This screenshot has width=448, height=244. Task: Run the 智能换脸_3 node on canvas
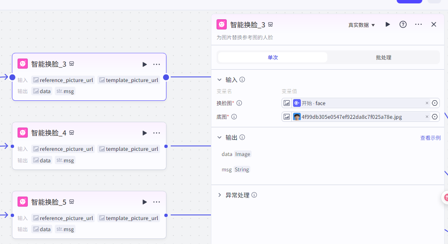click(145, 64)
